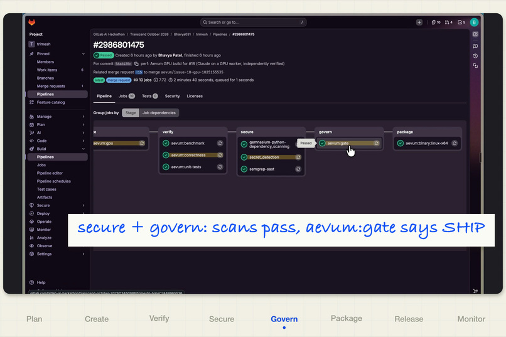Click the trimesh project avatar T
Image resolution: width=506 pixels, height=337 pixels.
pyautogui.click(x=31, y=44)
